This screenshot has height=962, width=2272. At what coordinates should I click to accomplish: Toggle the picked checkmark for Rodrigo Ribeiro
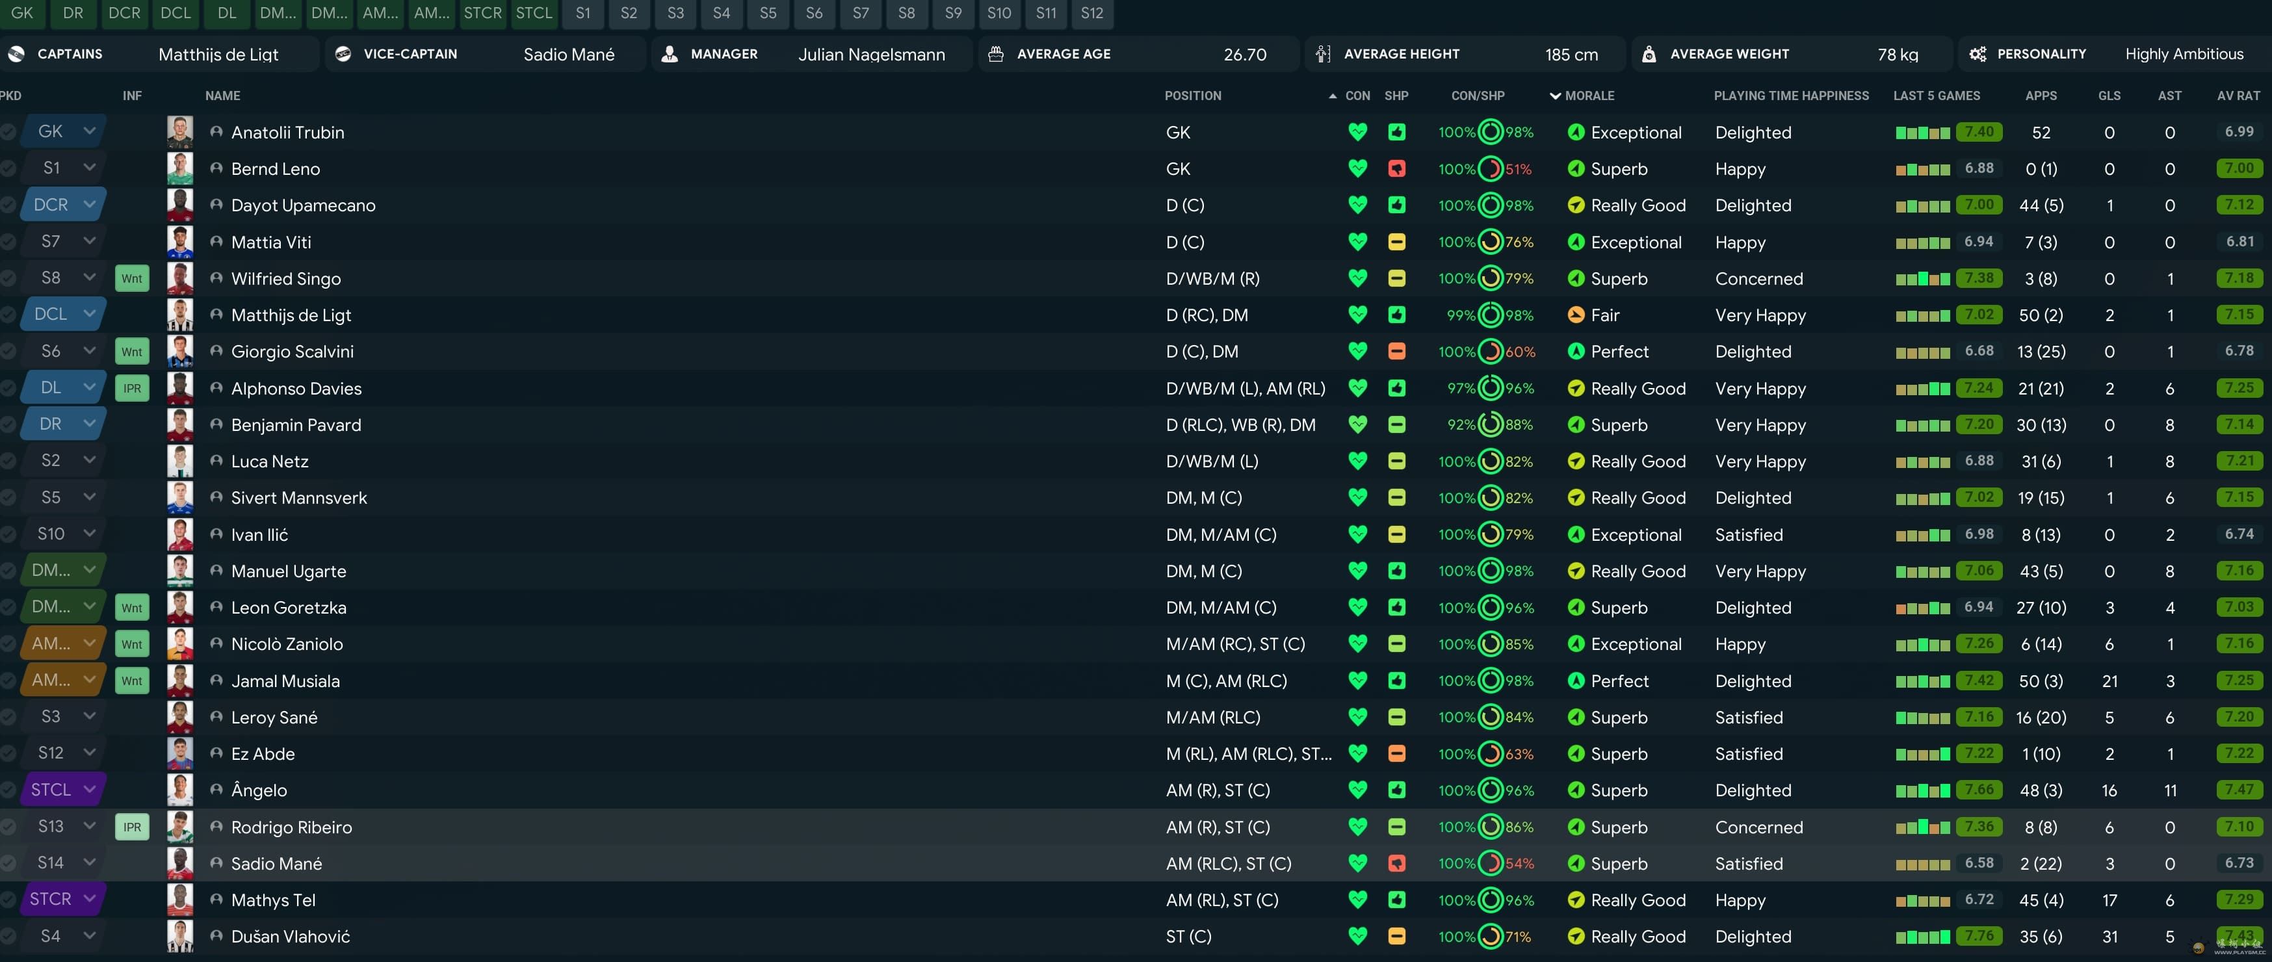tap(8, 827)
